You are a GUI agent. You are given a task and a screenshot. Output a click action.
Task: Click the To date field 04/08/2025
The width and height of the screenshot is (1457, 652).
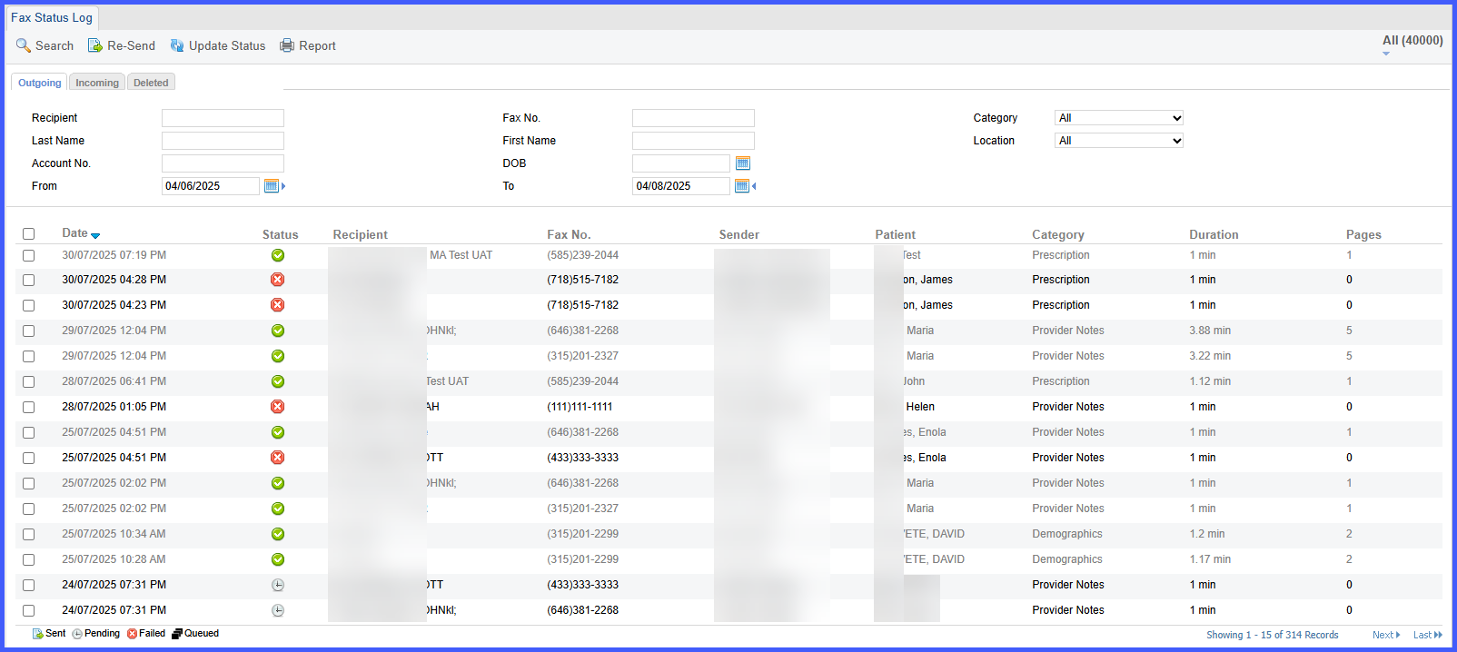681,186
